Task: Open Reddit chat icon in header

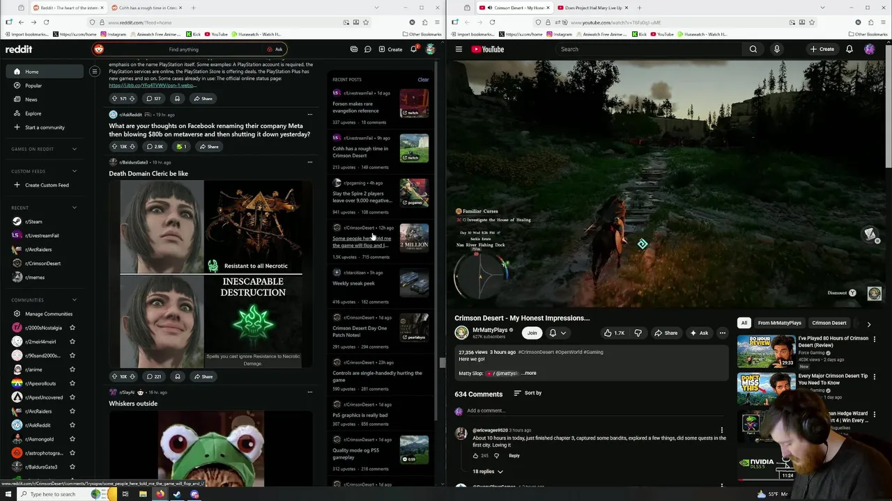Action: 367,49
